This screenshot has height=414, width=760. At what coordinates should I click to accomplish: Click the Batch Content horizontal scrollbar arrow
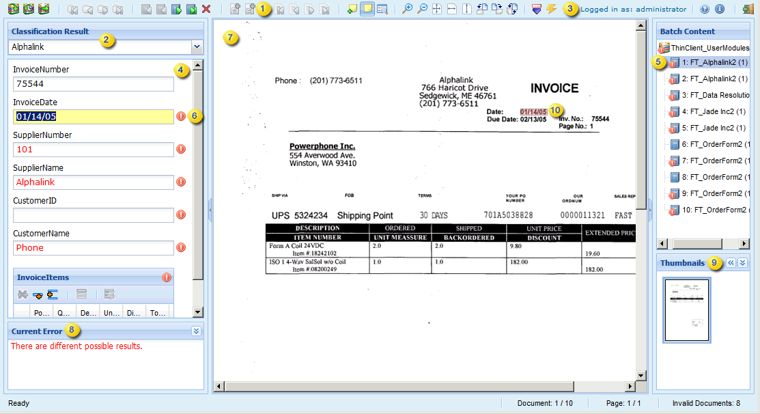[x=662, y=243]
